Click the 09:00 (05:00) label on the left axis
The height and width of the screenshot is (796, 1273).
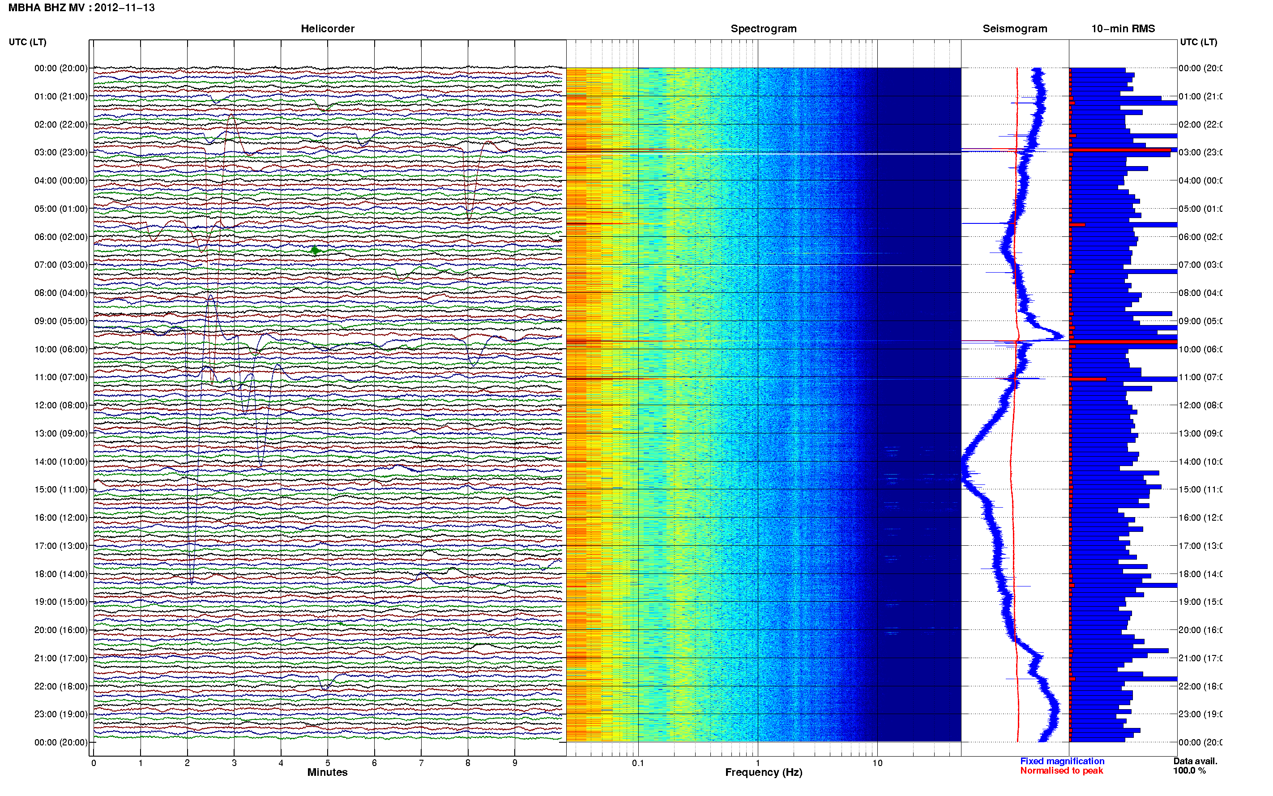coord(61,321)
